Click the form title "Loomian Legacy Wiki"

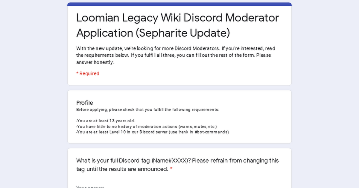pos(129,18)
